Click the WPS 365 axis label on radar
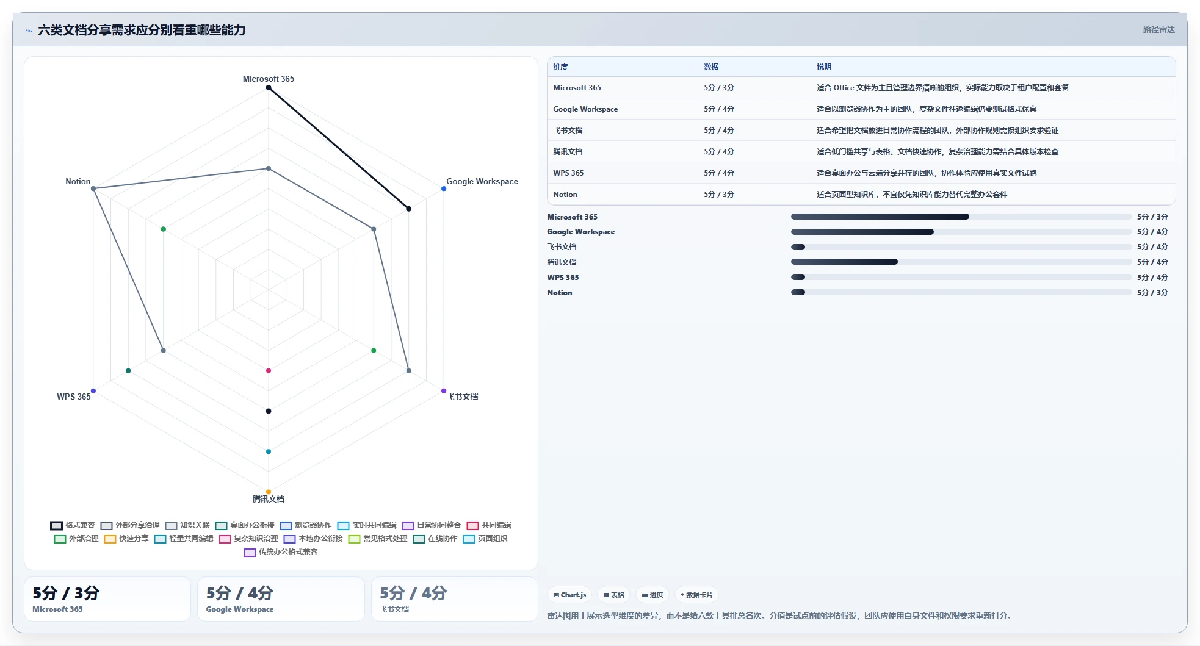This screenshot has width=1200, height=646. point(74,397)
